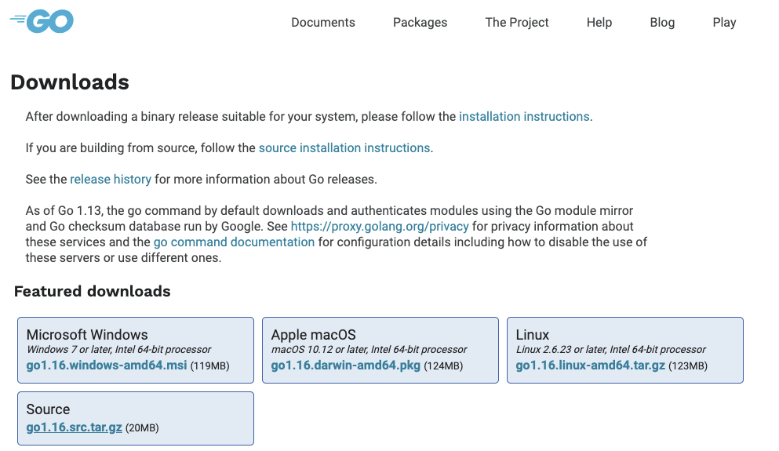The width and height of the screenshot is (779, 451).
Task: Select the Microsoft Windows card title
Action: pos(87,334)
